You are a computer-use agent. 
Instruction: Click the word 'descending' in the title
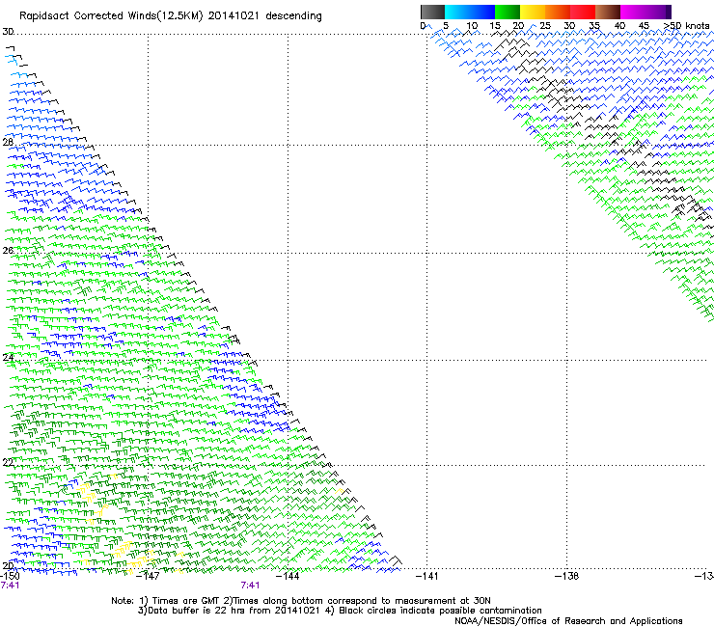(293, 16)
